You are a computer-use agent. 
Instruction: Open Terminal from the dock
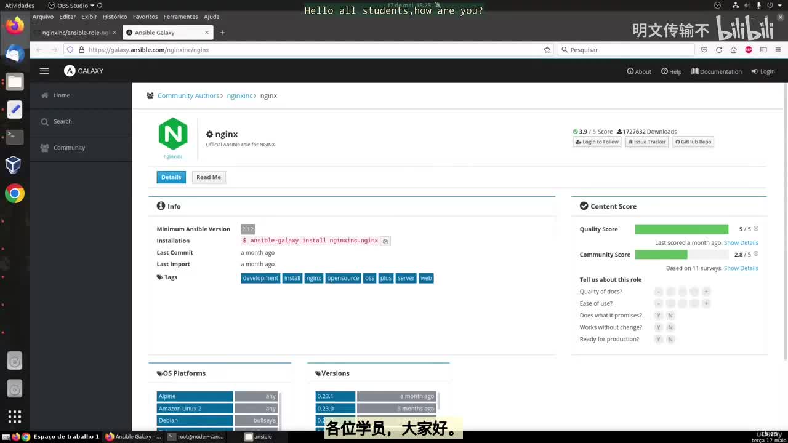click(x=15, y=137)
